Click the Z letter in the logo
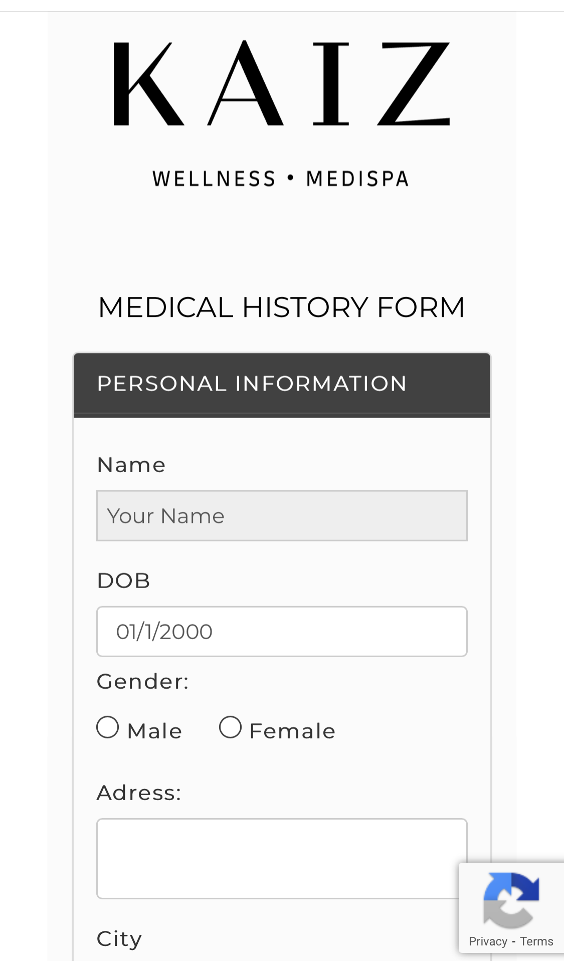Screen dimensions: 564x961 coord(414,83)
